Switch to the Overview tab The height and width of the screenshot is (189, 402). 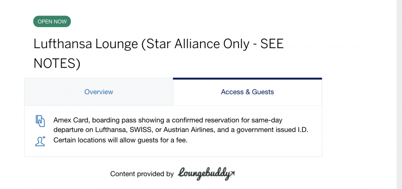tap(99, 92)
